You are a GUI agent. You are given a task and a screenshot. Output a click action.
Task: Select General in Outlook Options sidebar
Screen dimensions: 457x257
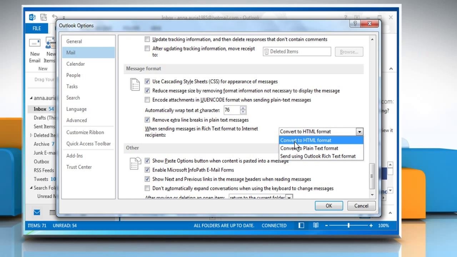[x=88, y=41]
